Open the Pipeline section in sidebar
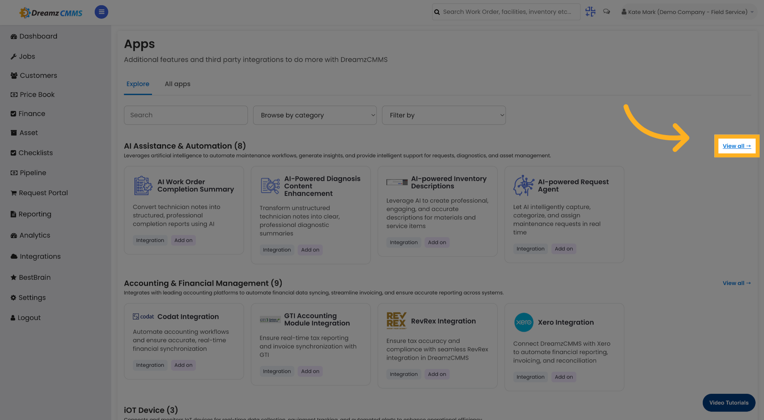 pos(33,172)
